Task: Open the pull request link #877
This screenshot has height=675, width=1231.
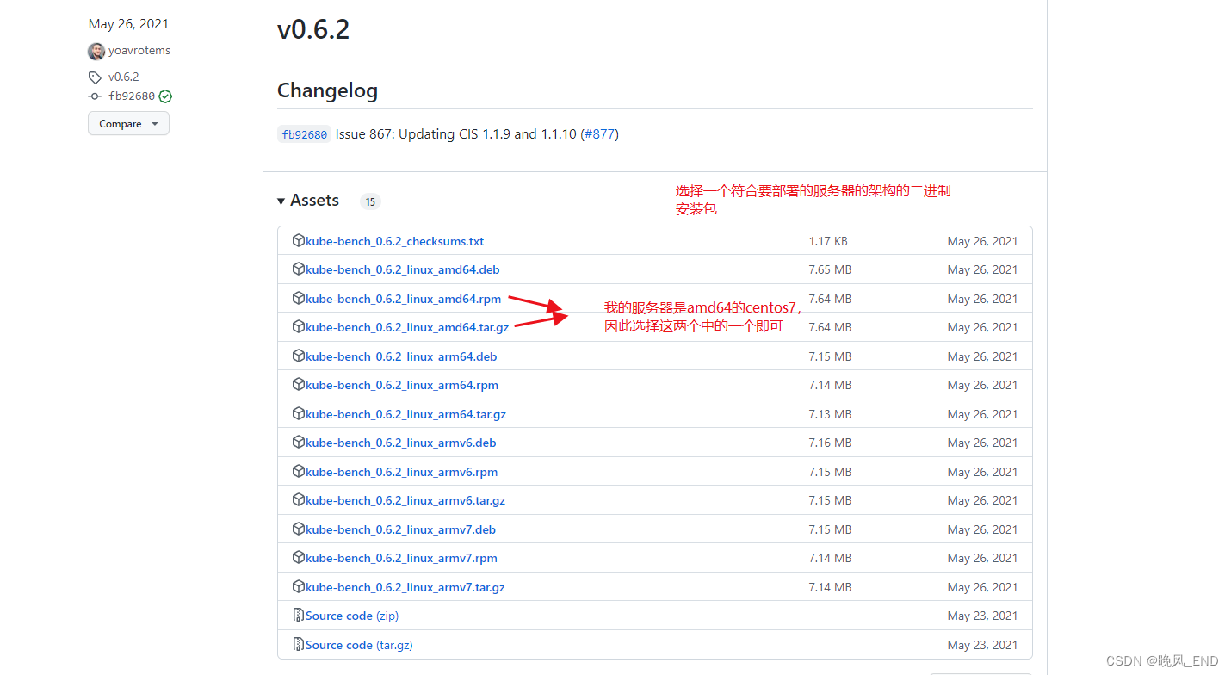Action: pos(600,133)
